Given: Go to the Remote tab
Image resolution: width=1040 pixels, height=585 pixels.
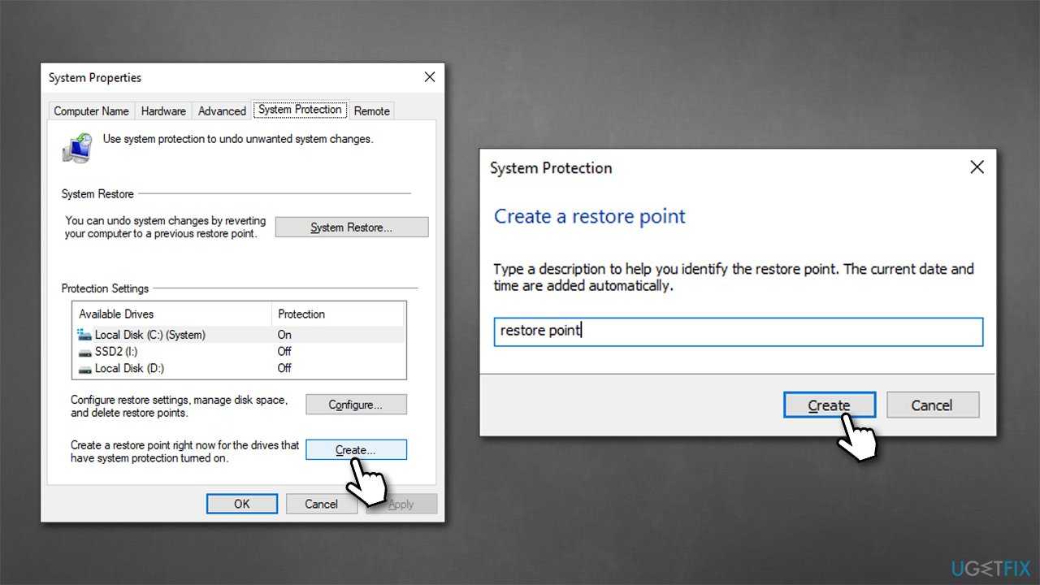Looking at the screenshot, I should pyautogui.click(x=371, y=111).
